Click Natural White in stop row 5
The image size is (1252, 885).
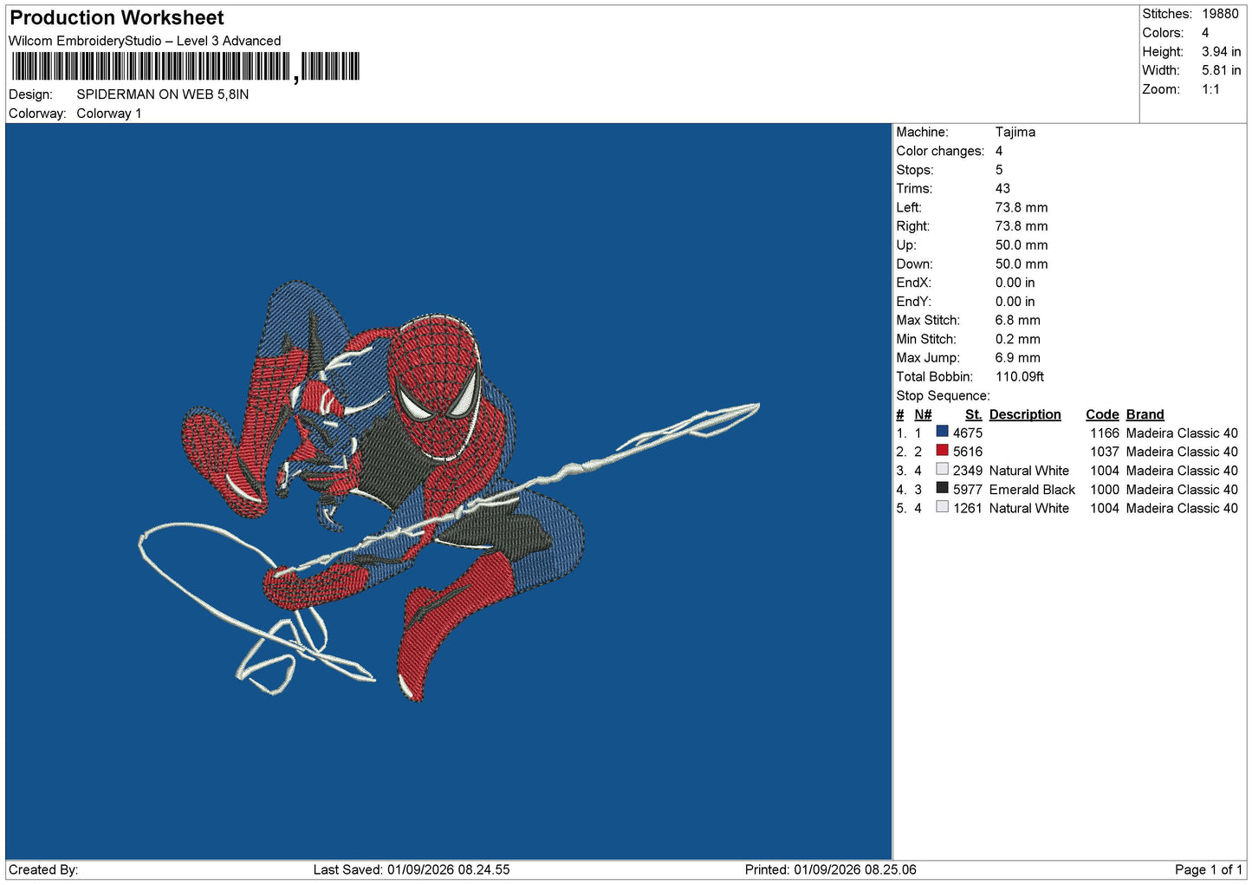pos(1029,508)
